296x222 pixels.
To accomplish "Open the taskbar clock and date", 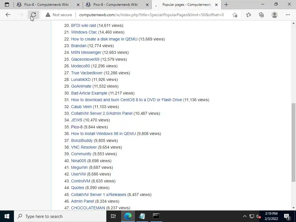I will [x=271, y=216].
